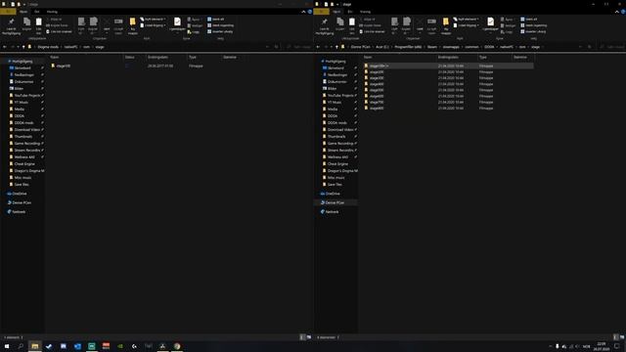The width and height of the screenshot is (626, 352).
Task: Create Ny mappe in right window
Action: click(x=446, y=25)
